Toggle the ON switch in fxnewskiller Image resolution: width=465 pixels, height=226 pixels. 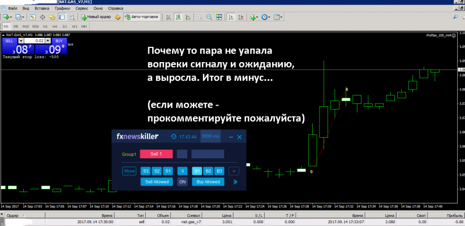pyautogui.click(x=182, y=182)
